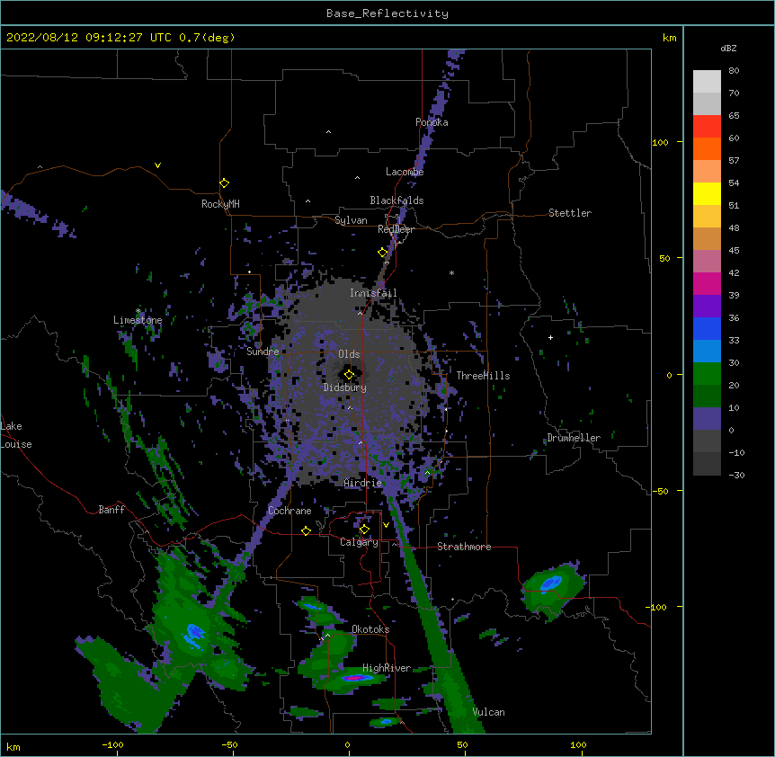Image resolution: width=775 pixels, height=757 pixels.
Task: Select the magenta 39-42 dBZ legend swatch
Action: [x=707, y=283]
